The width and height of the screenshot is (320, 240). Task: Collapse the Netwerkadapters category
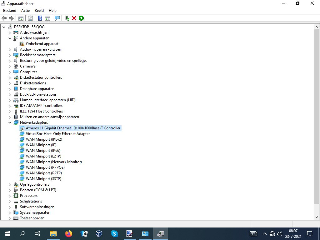coord(10,122)
